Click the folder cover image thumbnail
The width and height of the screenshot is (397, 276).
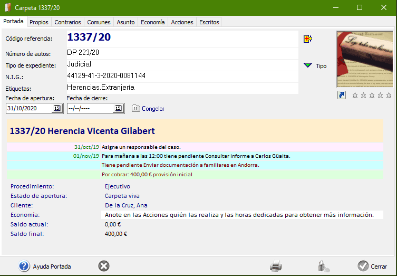click(364, 59)
